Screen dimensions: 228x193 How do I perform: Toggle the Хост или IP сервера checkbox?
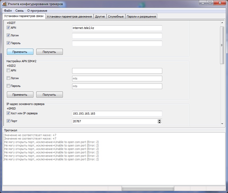point(8,113)
